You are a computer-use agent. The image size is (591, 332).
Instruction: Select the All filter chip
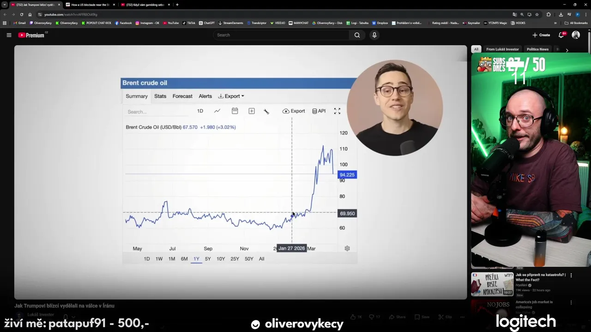tap(476, 49)
